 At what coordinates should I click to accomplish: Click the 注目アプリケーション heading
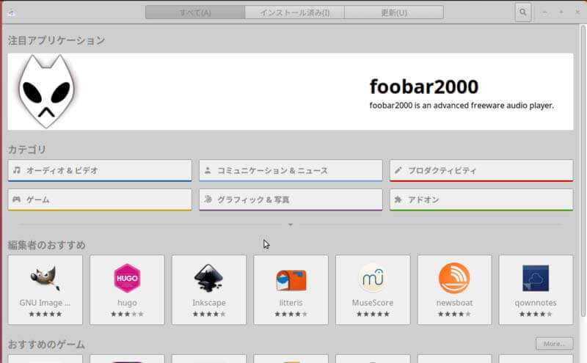point(56,40)
